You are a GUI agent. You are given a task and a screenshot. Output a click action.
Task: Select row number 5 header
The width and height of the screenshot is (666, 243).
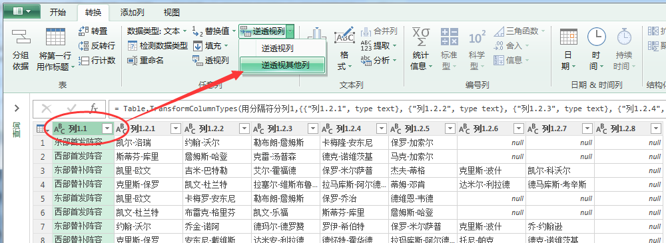click(43, 198)
